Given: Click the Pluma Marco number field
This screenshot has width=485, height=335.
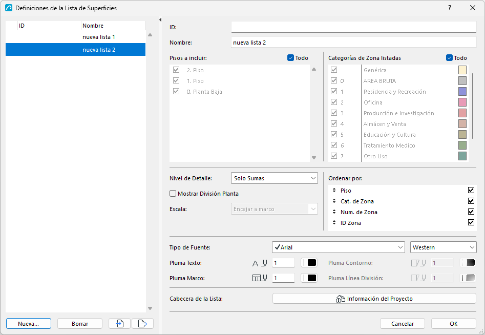Looking at the screenshot, I should tap(283, 278).
